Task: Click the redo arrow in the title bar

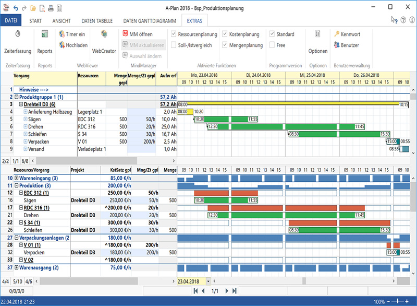Action: (24, 8)
